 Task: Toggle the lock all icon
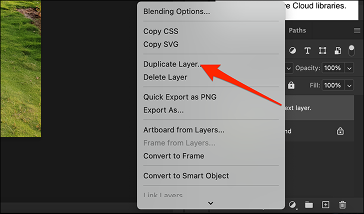click(x=291, y=85)
